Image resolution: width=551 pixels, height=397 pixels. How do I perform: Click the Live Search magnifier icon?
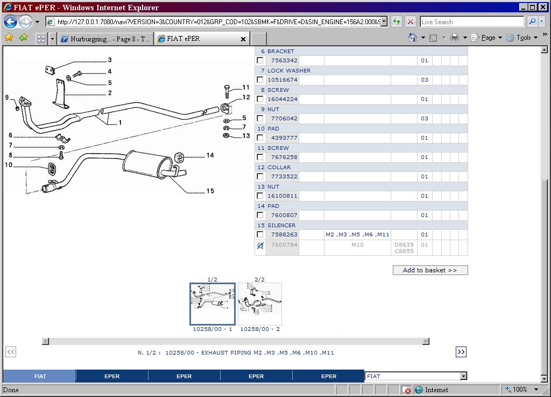pos(532,21)
